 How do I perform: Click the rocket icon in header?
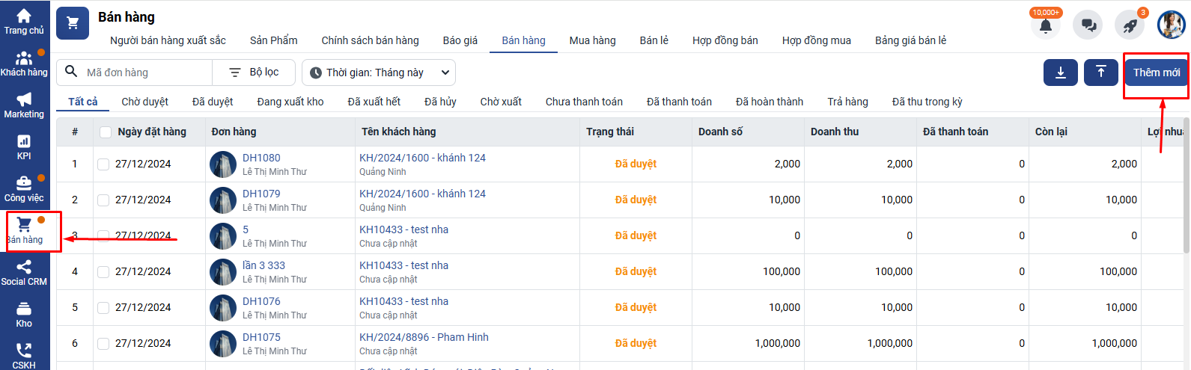(x=1130, y=25)
